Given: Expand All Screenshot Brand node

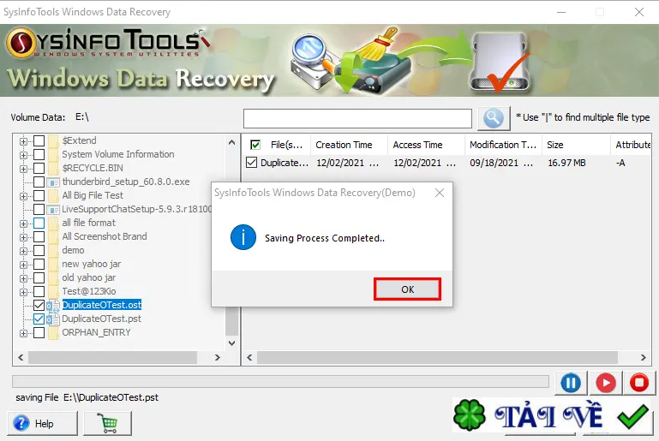Looking at the screenshot, I should point(23,237).
